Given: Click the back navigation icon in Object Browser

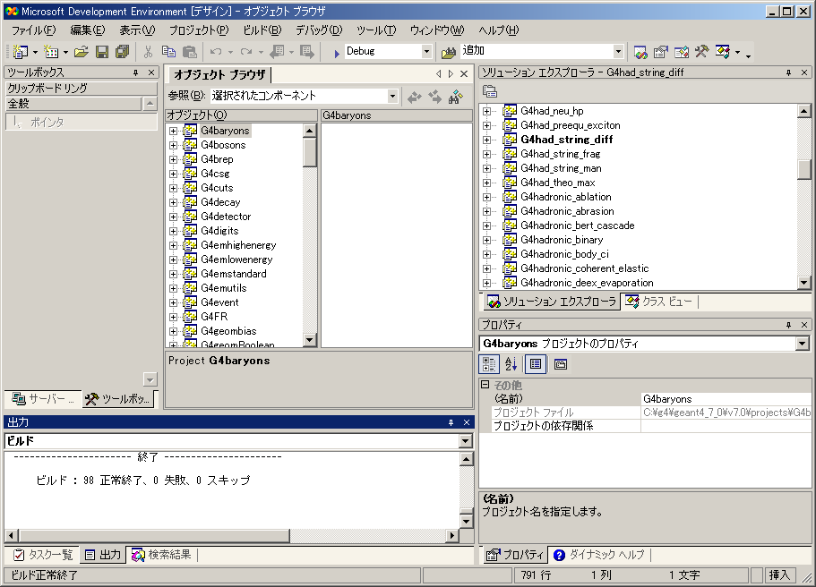Looking at the screenshot, I should 415,97.
